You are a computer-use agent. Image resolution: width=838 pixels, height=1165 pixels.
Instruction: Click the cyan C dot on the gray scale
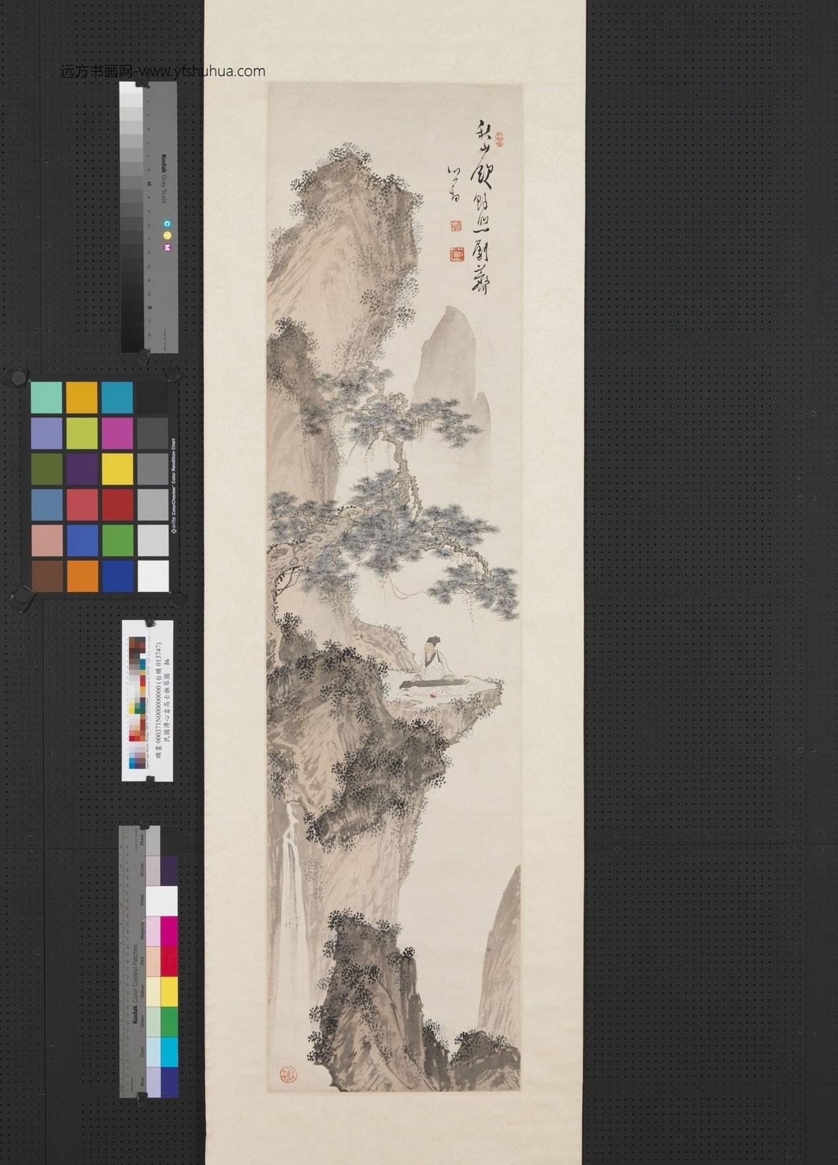tap(167, 224)
